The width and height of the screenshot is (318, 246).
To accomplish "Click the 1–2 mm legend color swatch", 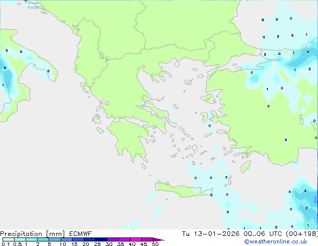I will [32, 239].
